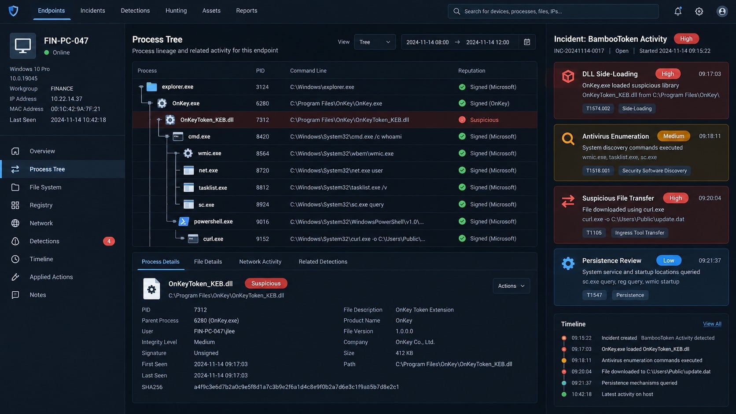The height and width of the screenshot is (414, 736).
Task: Click the Notes sidebar icon
Action: 15,295
